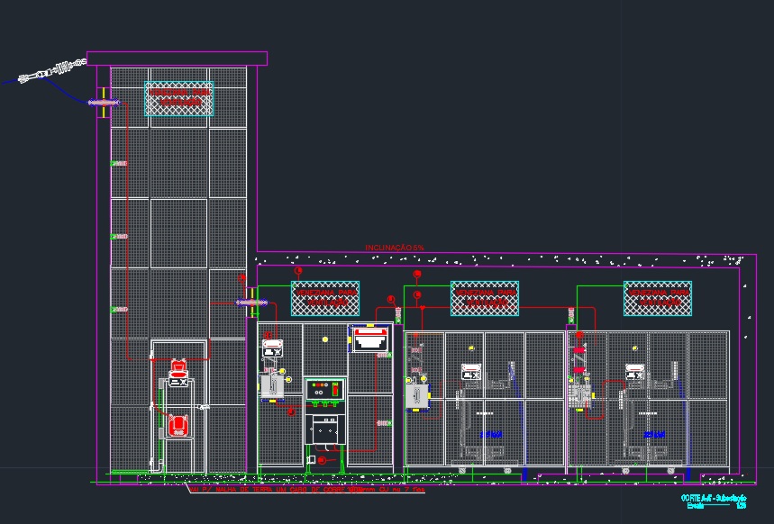
Task: Pick the middle "VENEZIANA PARA VENTILAÇÃO" louver
Action: [x=484, y=299]
